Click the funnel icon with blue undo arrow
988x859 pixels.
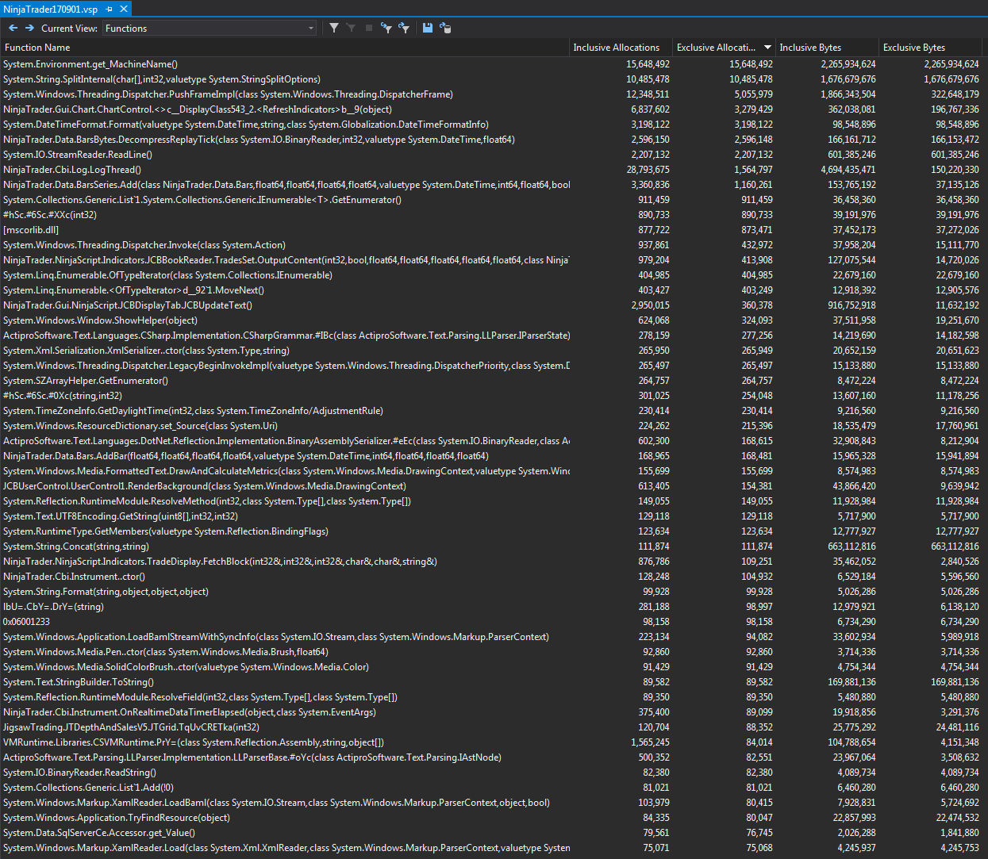click(386, 28)
